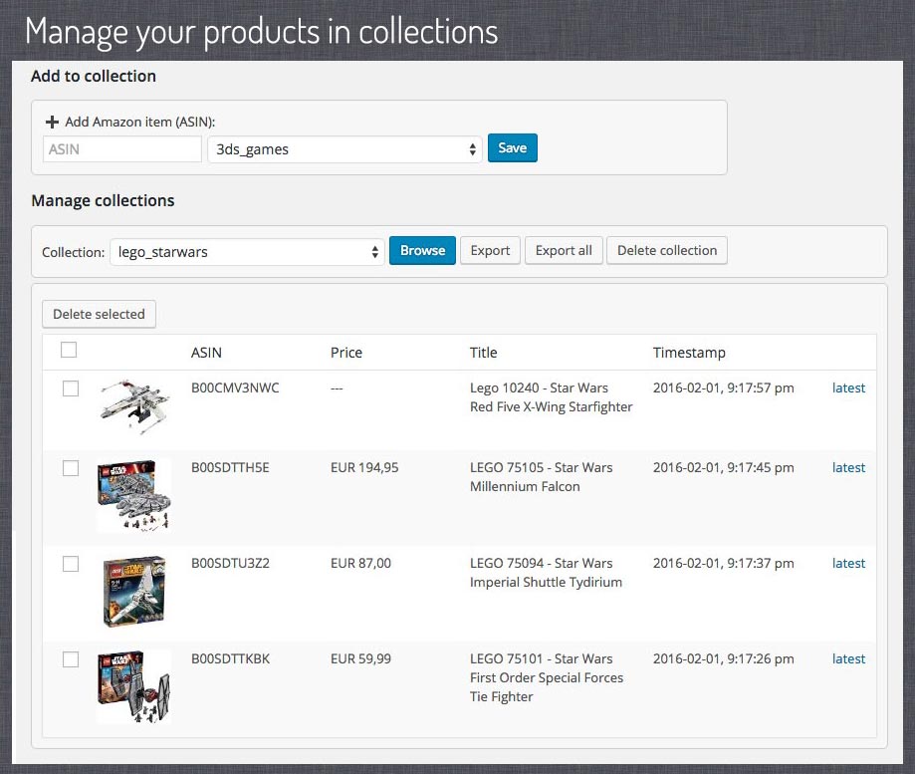Open the Millennium Falcon product thumbnail
Screen dimensions: 915x774
[134, 495]
